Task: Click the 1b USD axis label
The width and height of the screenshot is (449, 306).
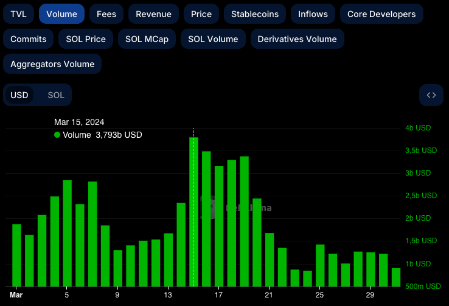Action: click(x=418, y=264)
